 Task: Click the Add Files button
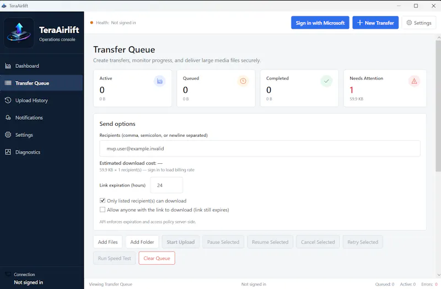(x=107, y=242)
